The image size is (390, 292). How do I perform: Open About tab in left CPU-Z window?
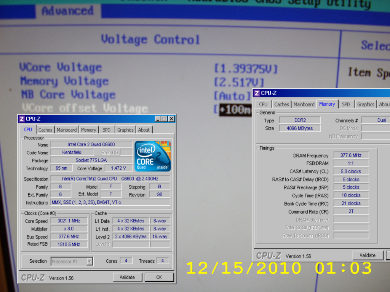[x=144, y=130]
